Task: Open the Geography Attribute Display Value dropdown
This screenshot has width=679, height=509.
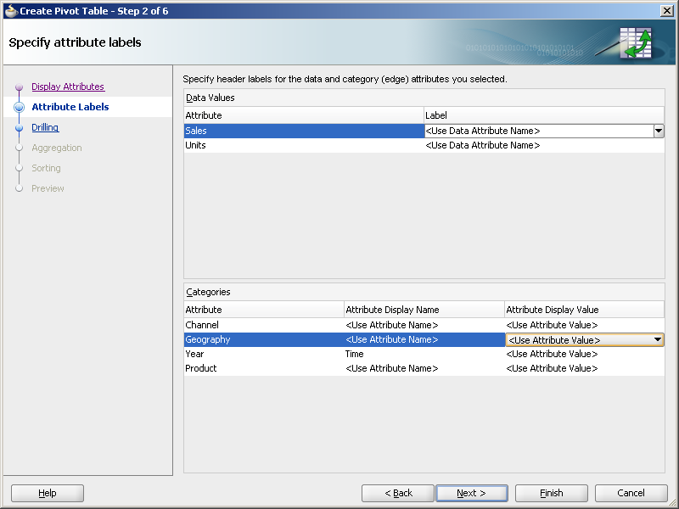Action: point(659,339)
